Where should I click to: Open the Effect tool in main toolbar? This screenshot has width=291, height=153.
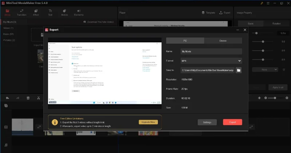click(36, 12)
